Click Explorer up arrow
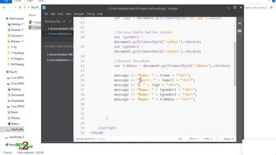276x155 pixels. [x=20, y=8]
